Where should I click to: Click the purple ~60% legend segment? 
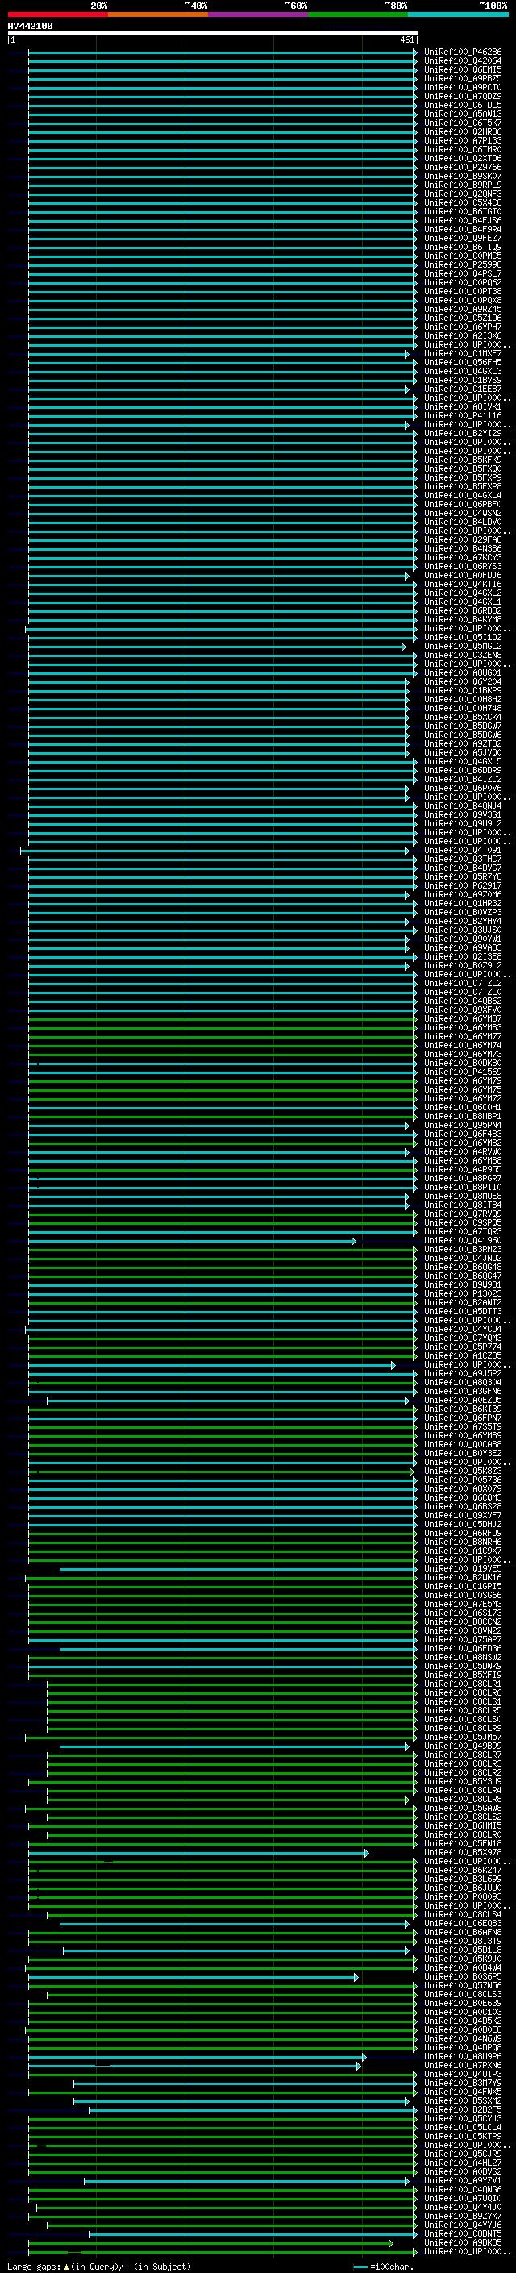259,15
